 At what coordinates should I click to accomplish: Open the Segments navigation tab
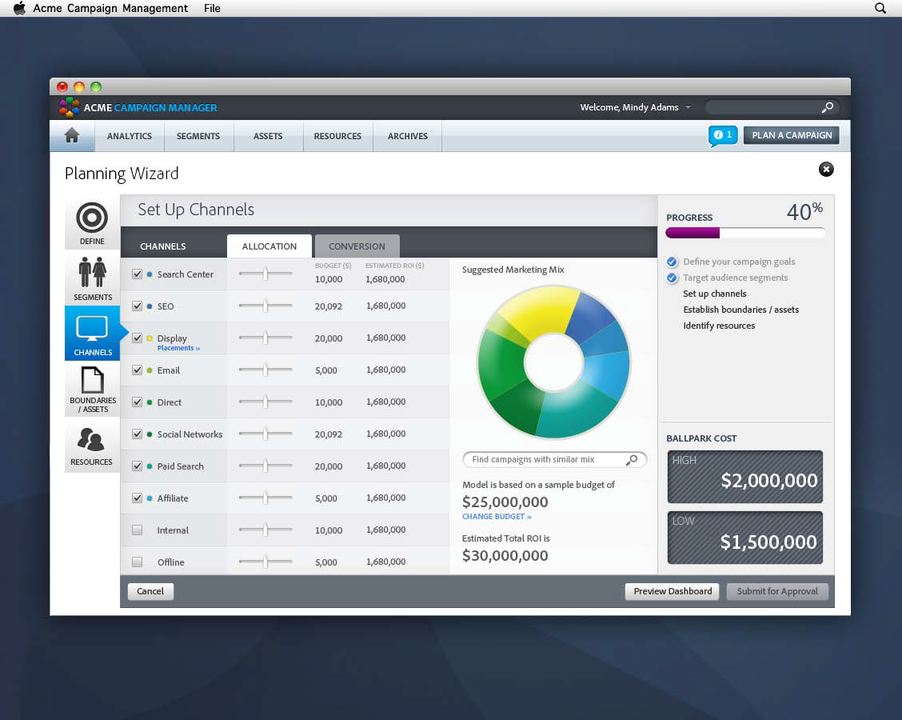pyautogui.click(x=198, y=136)
